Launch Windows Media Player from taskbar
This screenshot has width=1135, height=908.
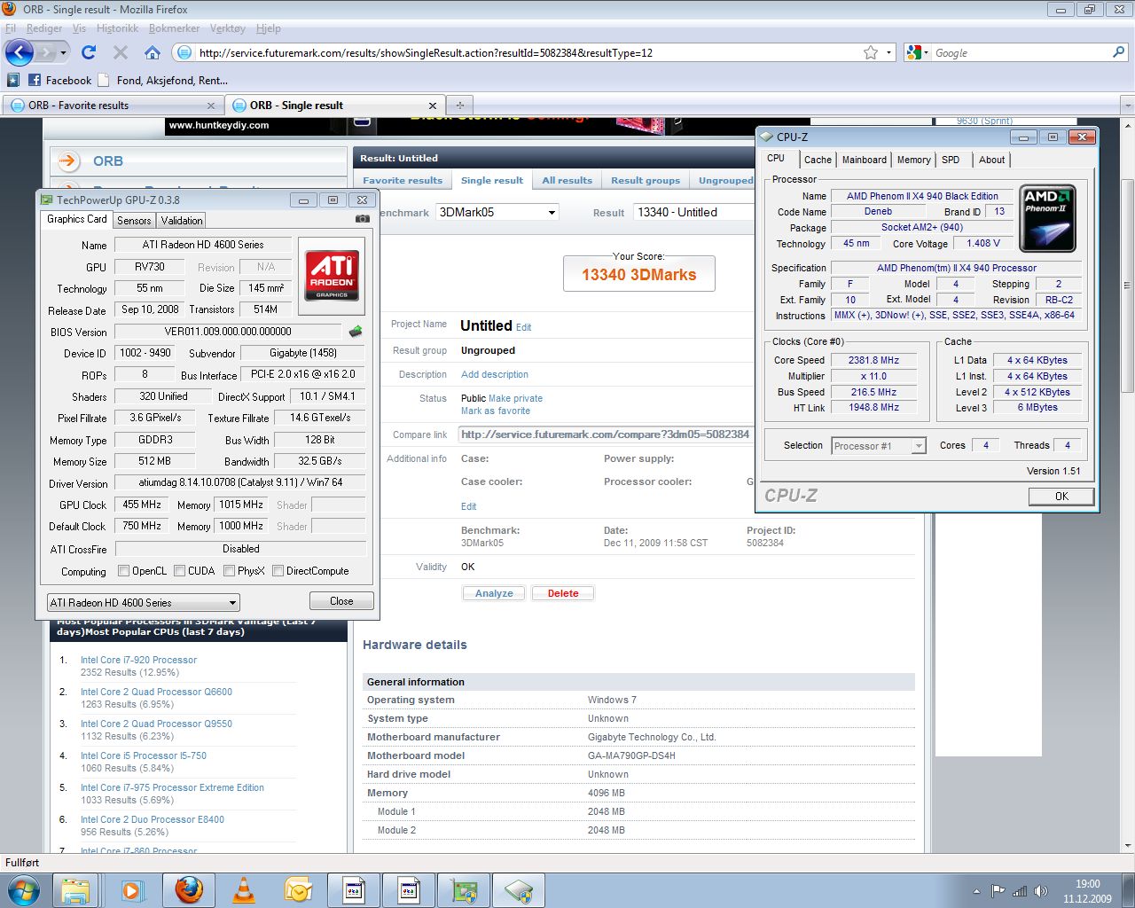132,890
